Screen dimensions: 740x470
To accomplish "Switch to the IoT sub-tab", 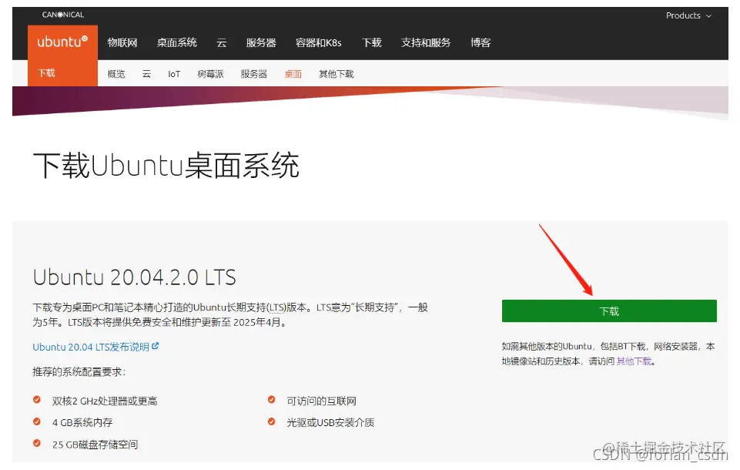I will point(174,74).
